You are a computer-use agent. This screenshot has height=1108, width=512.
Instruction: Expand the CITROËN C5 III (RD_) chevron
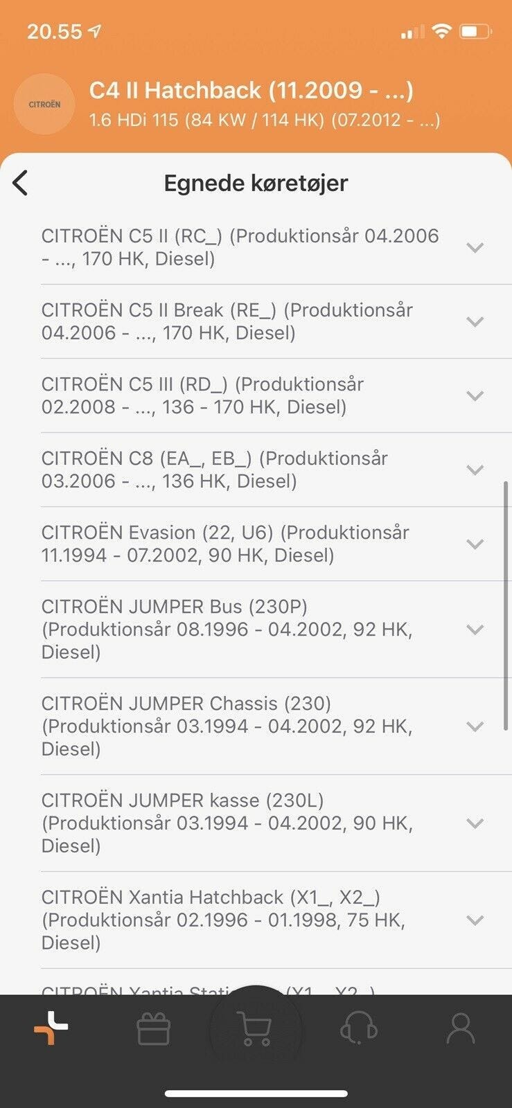click(x=475, y=395)
